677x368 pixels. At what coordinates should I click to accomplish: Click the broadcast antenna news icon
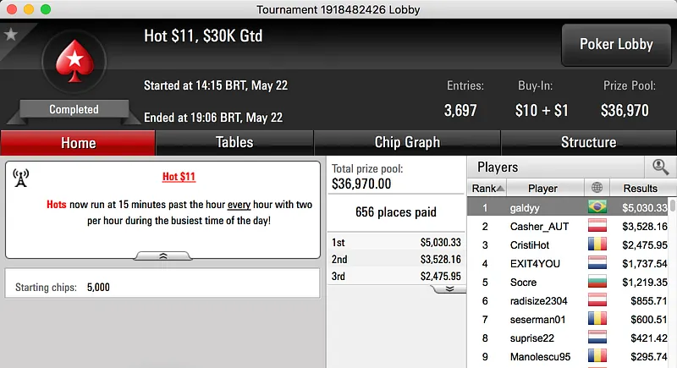[x=21, y=178]
